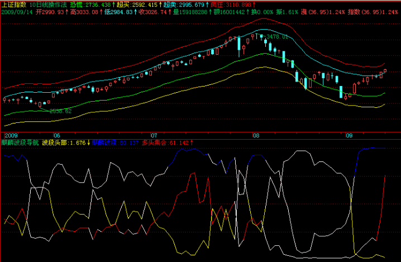This screenshot has width=401, height=262.
Task: Click the amplitude reading 振1.61%
Action: click(x=287, y=12)
